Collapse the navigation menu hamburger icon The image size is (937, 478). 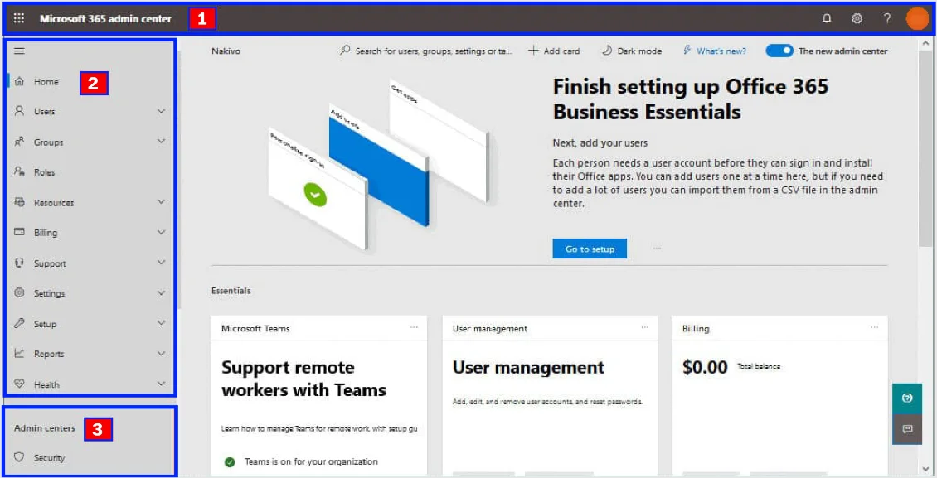tap(19, 51)
